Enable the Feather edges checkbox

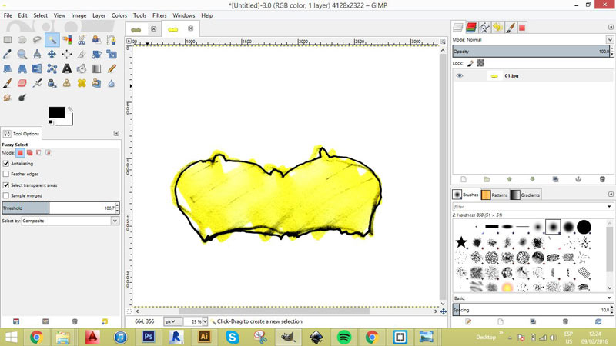(6, 174)
